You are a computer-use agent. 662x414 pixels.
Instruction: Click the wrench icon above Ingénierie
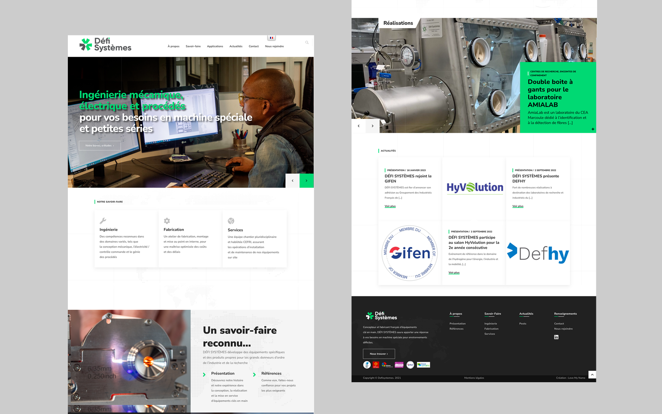point(103,221)
